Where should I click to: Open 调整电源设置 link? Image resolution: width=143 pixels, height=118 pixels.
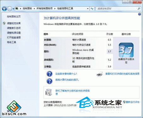pos(14,33)
